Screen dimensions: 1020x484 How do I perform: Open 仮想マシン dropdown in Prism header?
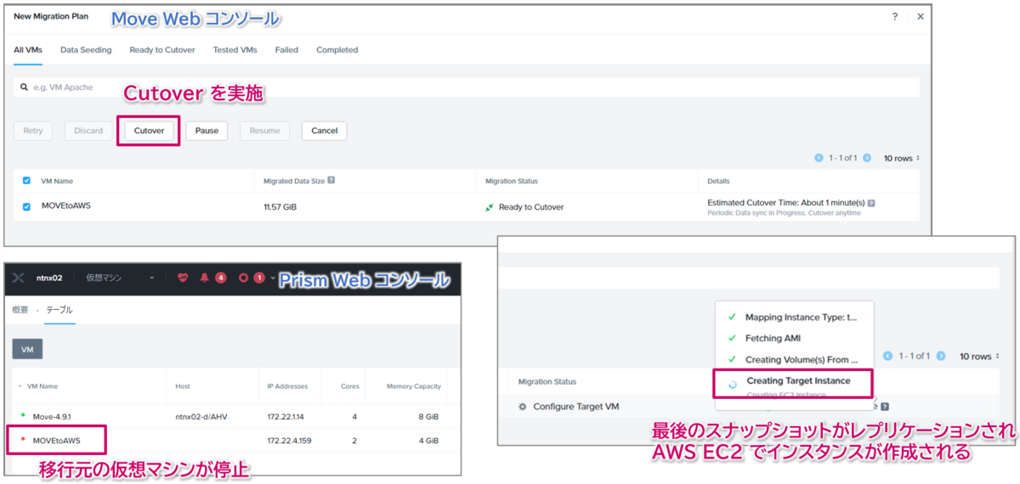120,278
